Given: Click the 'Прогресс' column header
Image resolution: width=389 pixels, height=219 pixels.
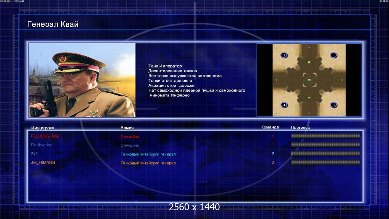Looking at the screenshot, I should click(300, 127).
